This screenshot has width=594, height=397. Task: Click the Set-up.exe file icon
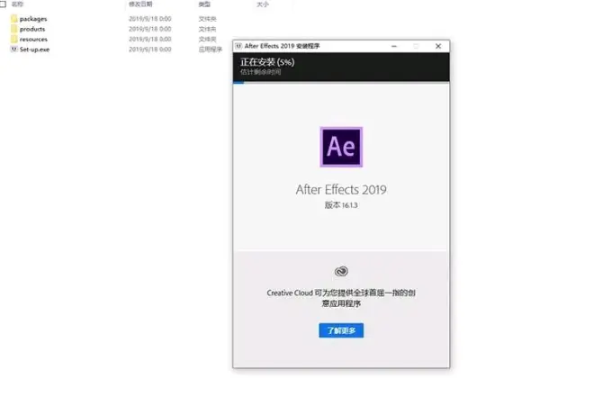(x=14, y=50)
